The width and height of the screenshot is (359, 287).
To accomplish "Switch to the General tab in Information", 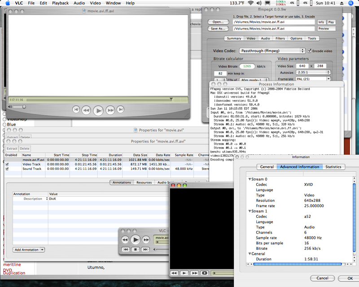I will coord(267,167).
